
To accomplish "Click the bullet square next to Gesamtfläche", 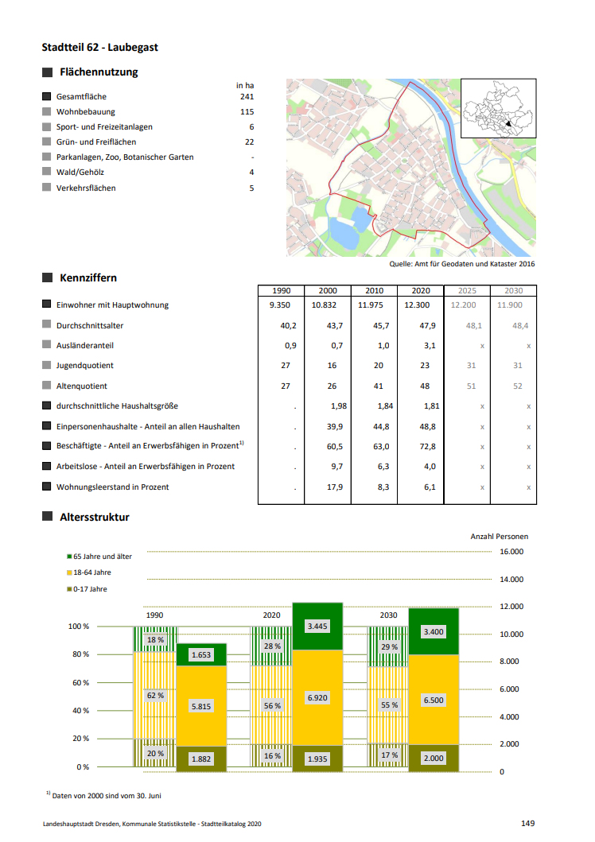I will tap(47, 96).
